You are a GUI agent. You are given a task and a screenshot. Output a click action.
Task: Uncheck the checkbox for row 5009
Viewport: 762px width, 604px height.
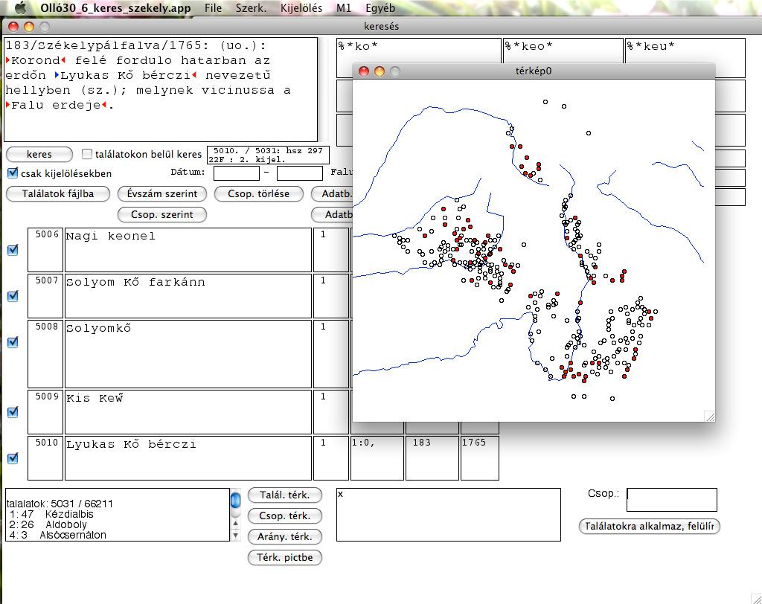13,412
